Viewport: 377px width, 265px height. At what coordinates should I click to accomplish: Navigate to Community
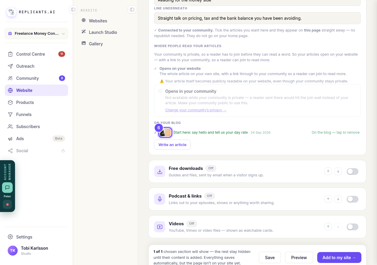36,78
